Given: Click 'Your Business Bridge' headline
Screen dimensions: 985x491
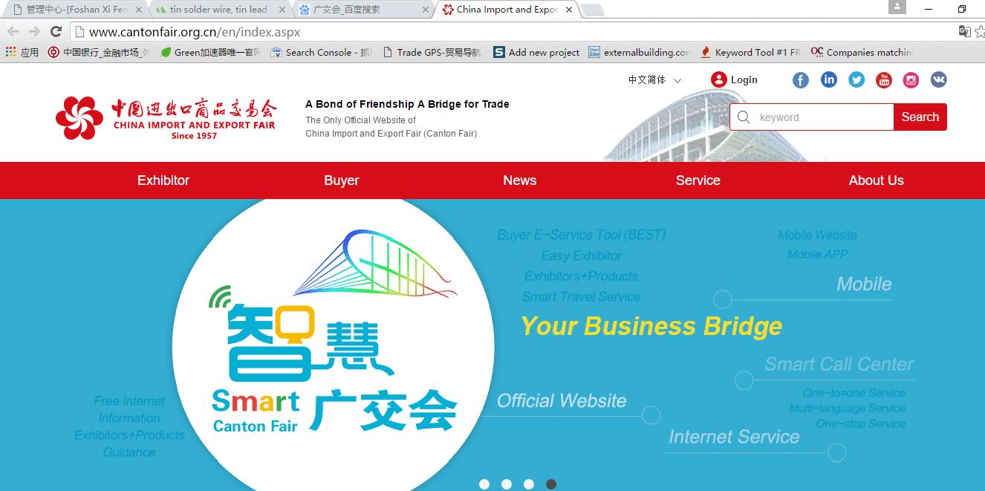Looking at the screenshot, I should (651, 326).
